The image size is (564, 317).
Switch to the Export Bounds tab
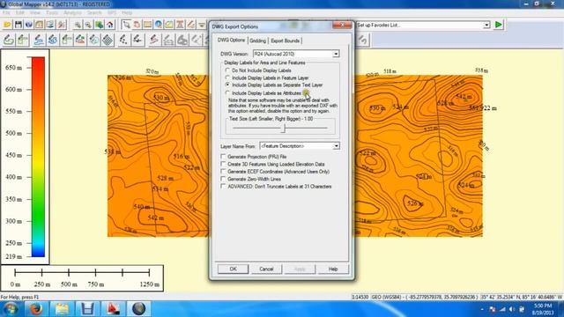285,41
